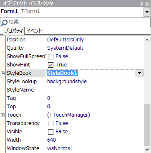Click the vertical scrollbar thumb

[147, 125]
